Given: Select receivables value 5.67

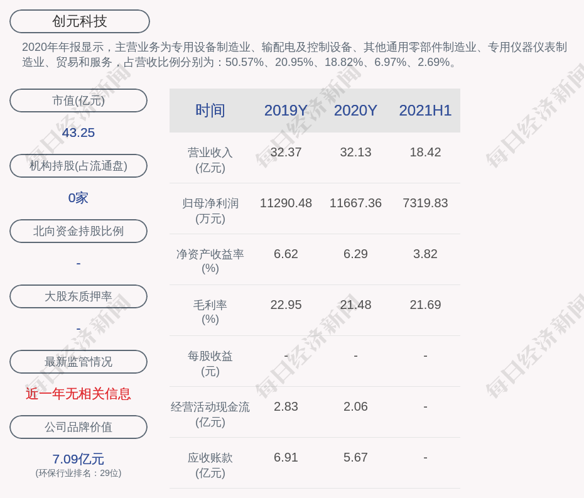Looking at the screenshot, I should tap(355, 457).
